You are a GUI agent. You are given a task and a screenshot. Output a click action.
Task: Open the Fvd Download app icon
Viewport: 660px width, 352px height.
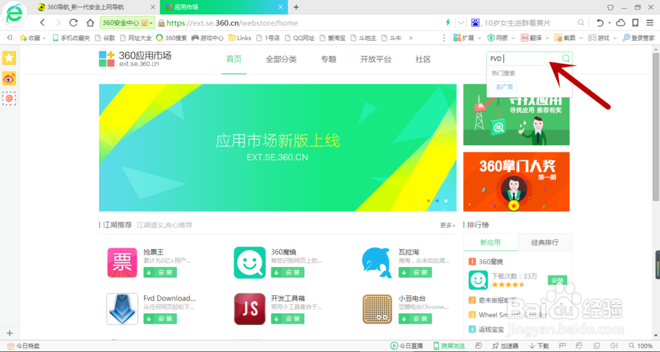click(122, 309)
